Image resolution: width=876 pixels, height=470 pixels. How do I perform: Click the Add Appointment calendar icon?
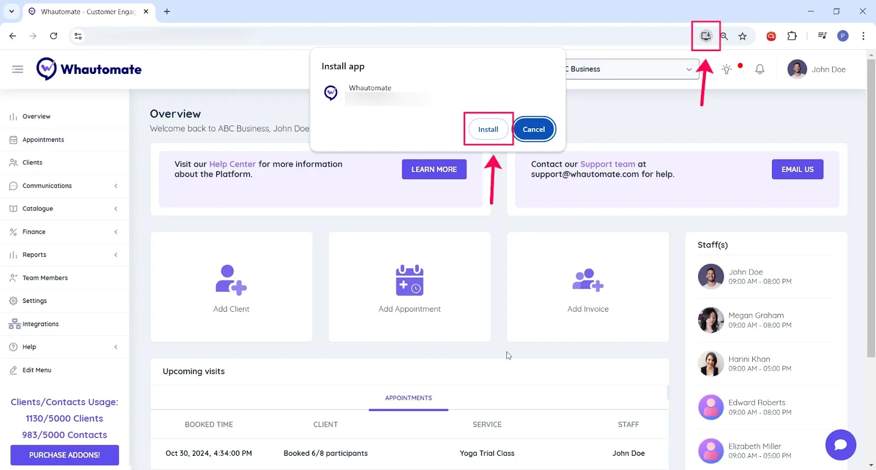(410, 280)
